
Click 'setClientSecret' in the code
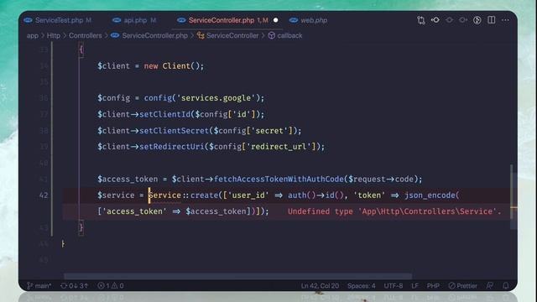[x=174, y=131]
